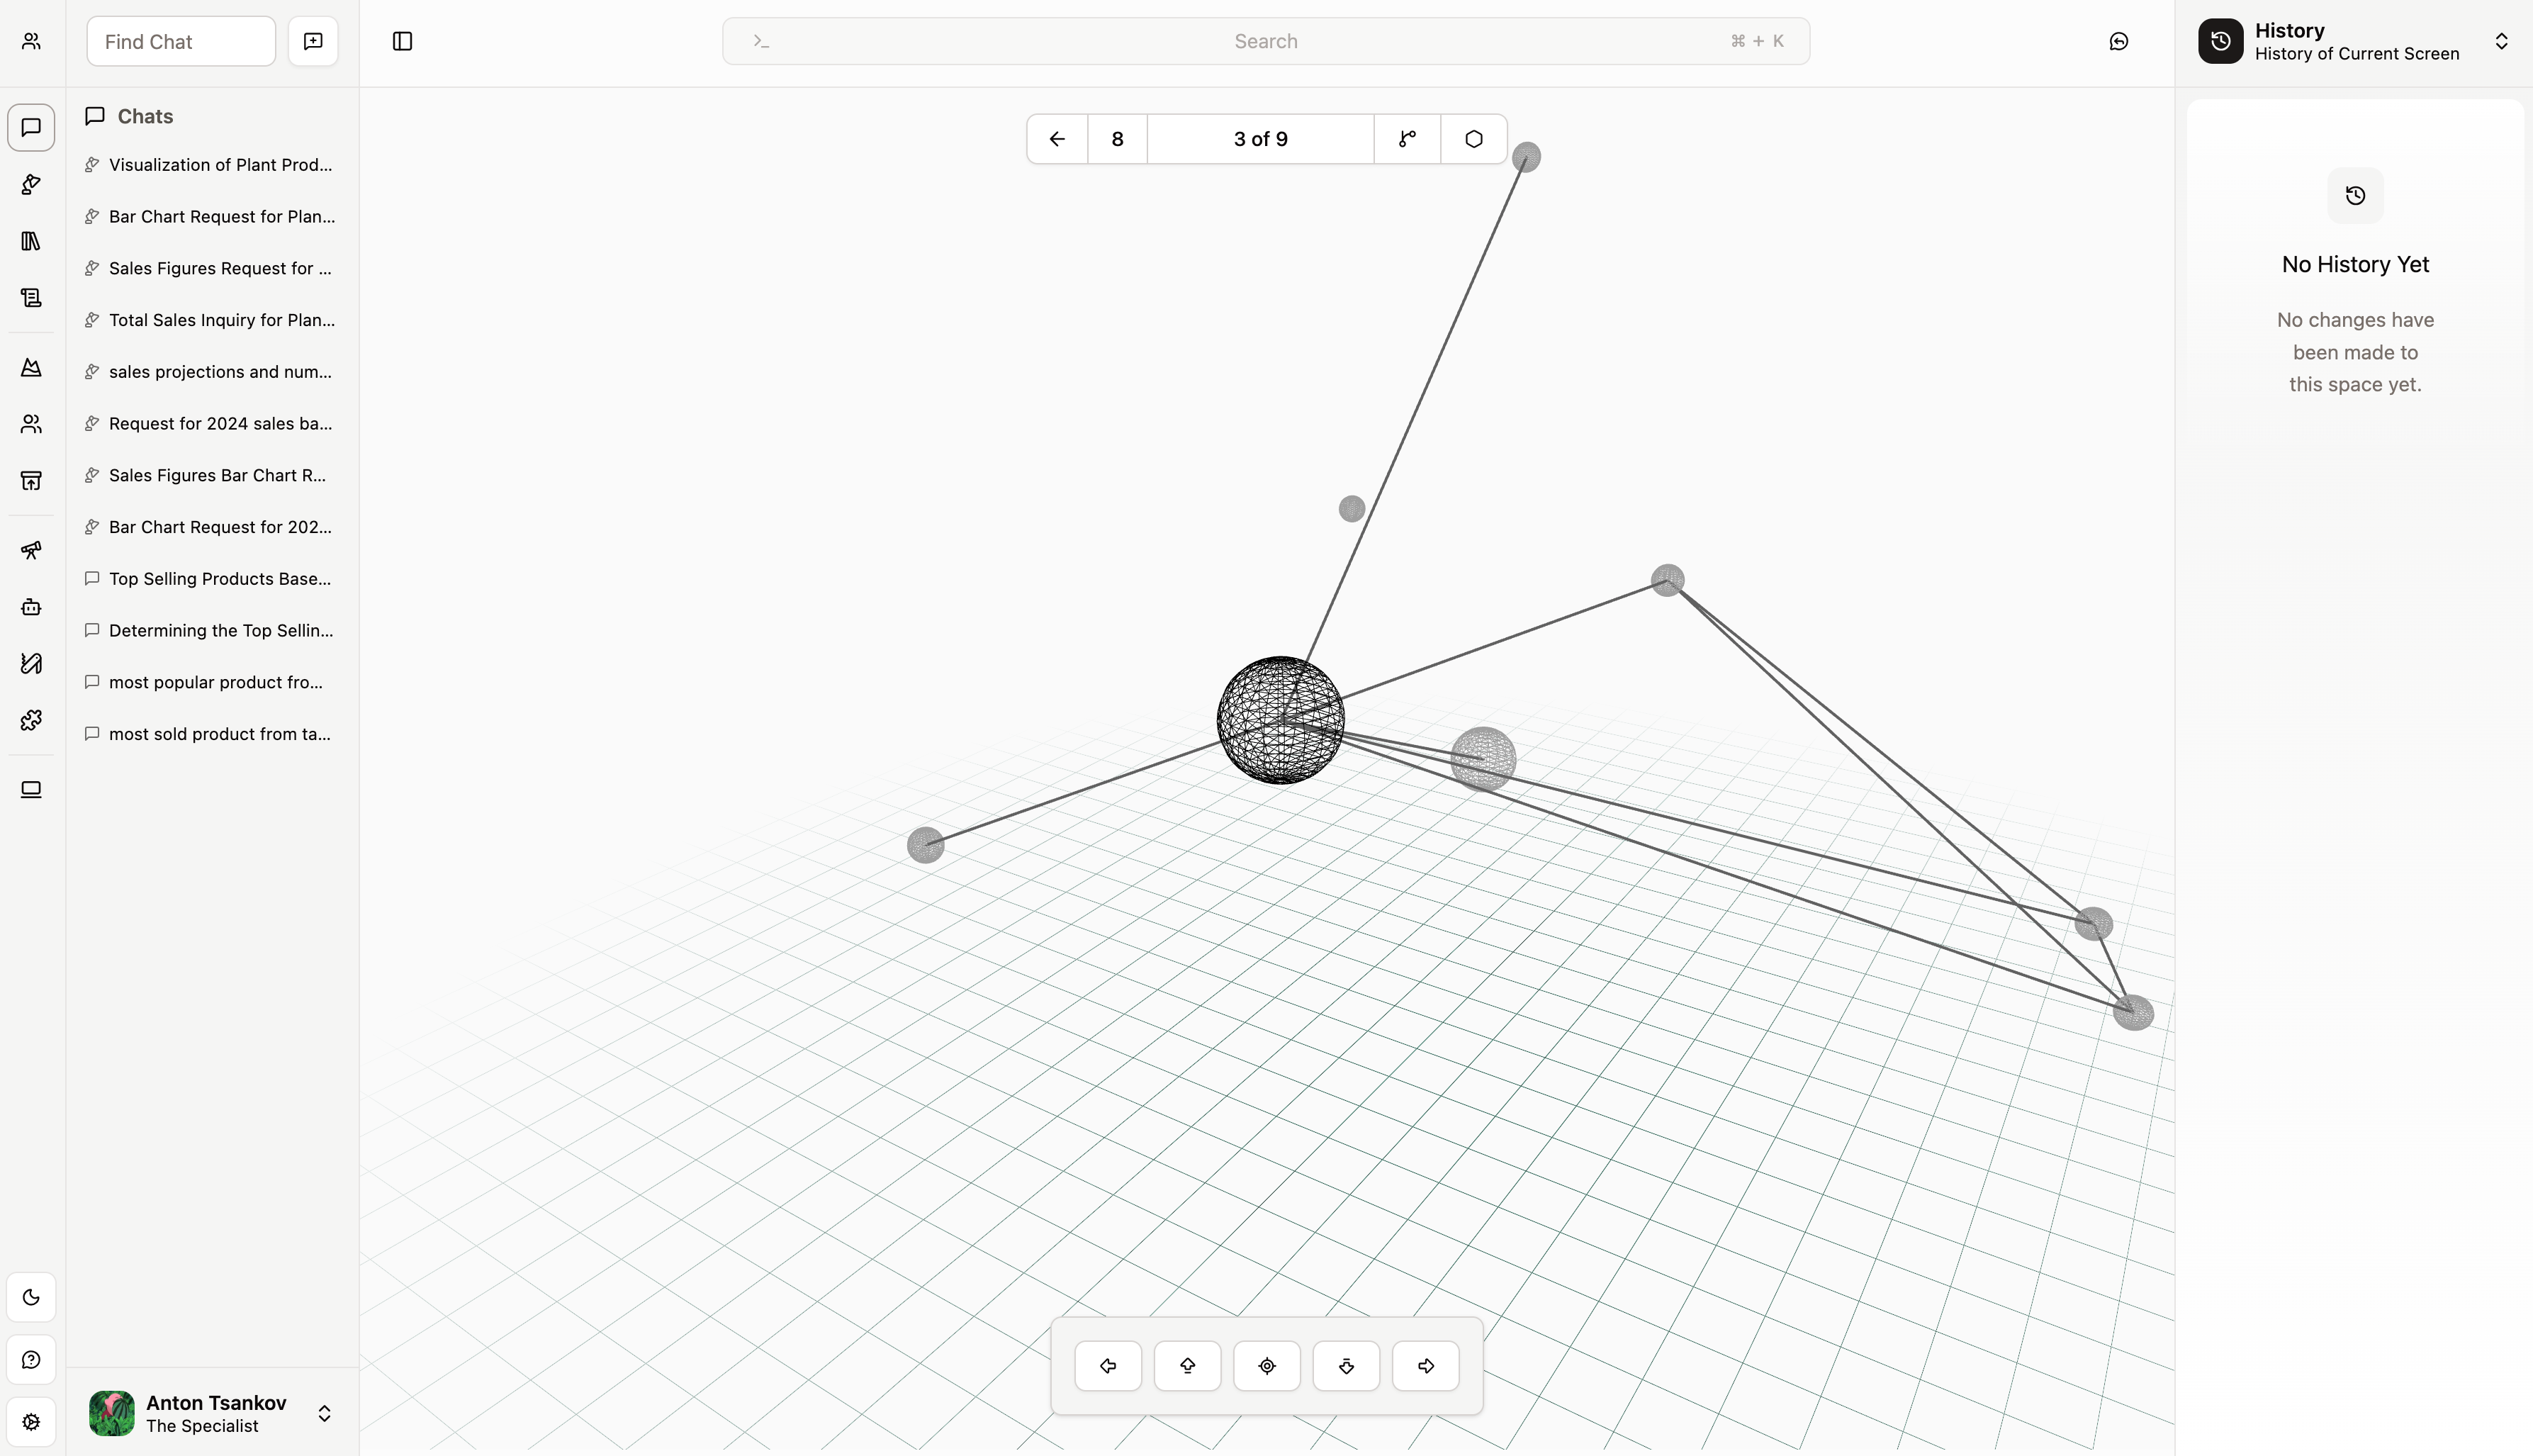Select the desk lamp icon in sidebar
The width and height of the screenshot is (2533, 1456).
[31, 184]
